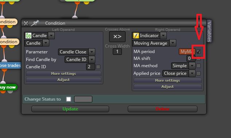This screenshot has width=231, height=138.
Task: Click More settings in Left Operand
Action: coord(63,74)
